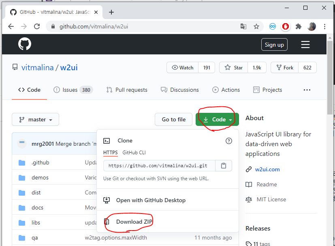View the 622 forks count

click(x=307, y=68)
